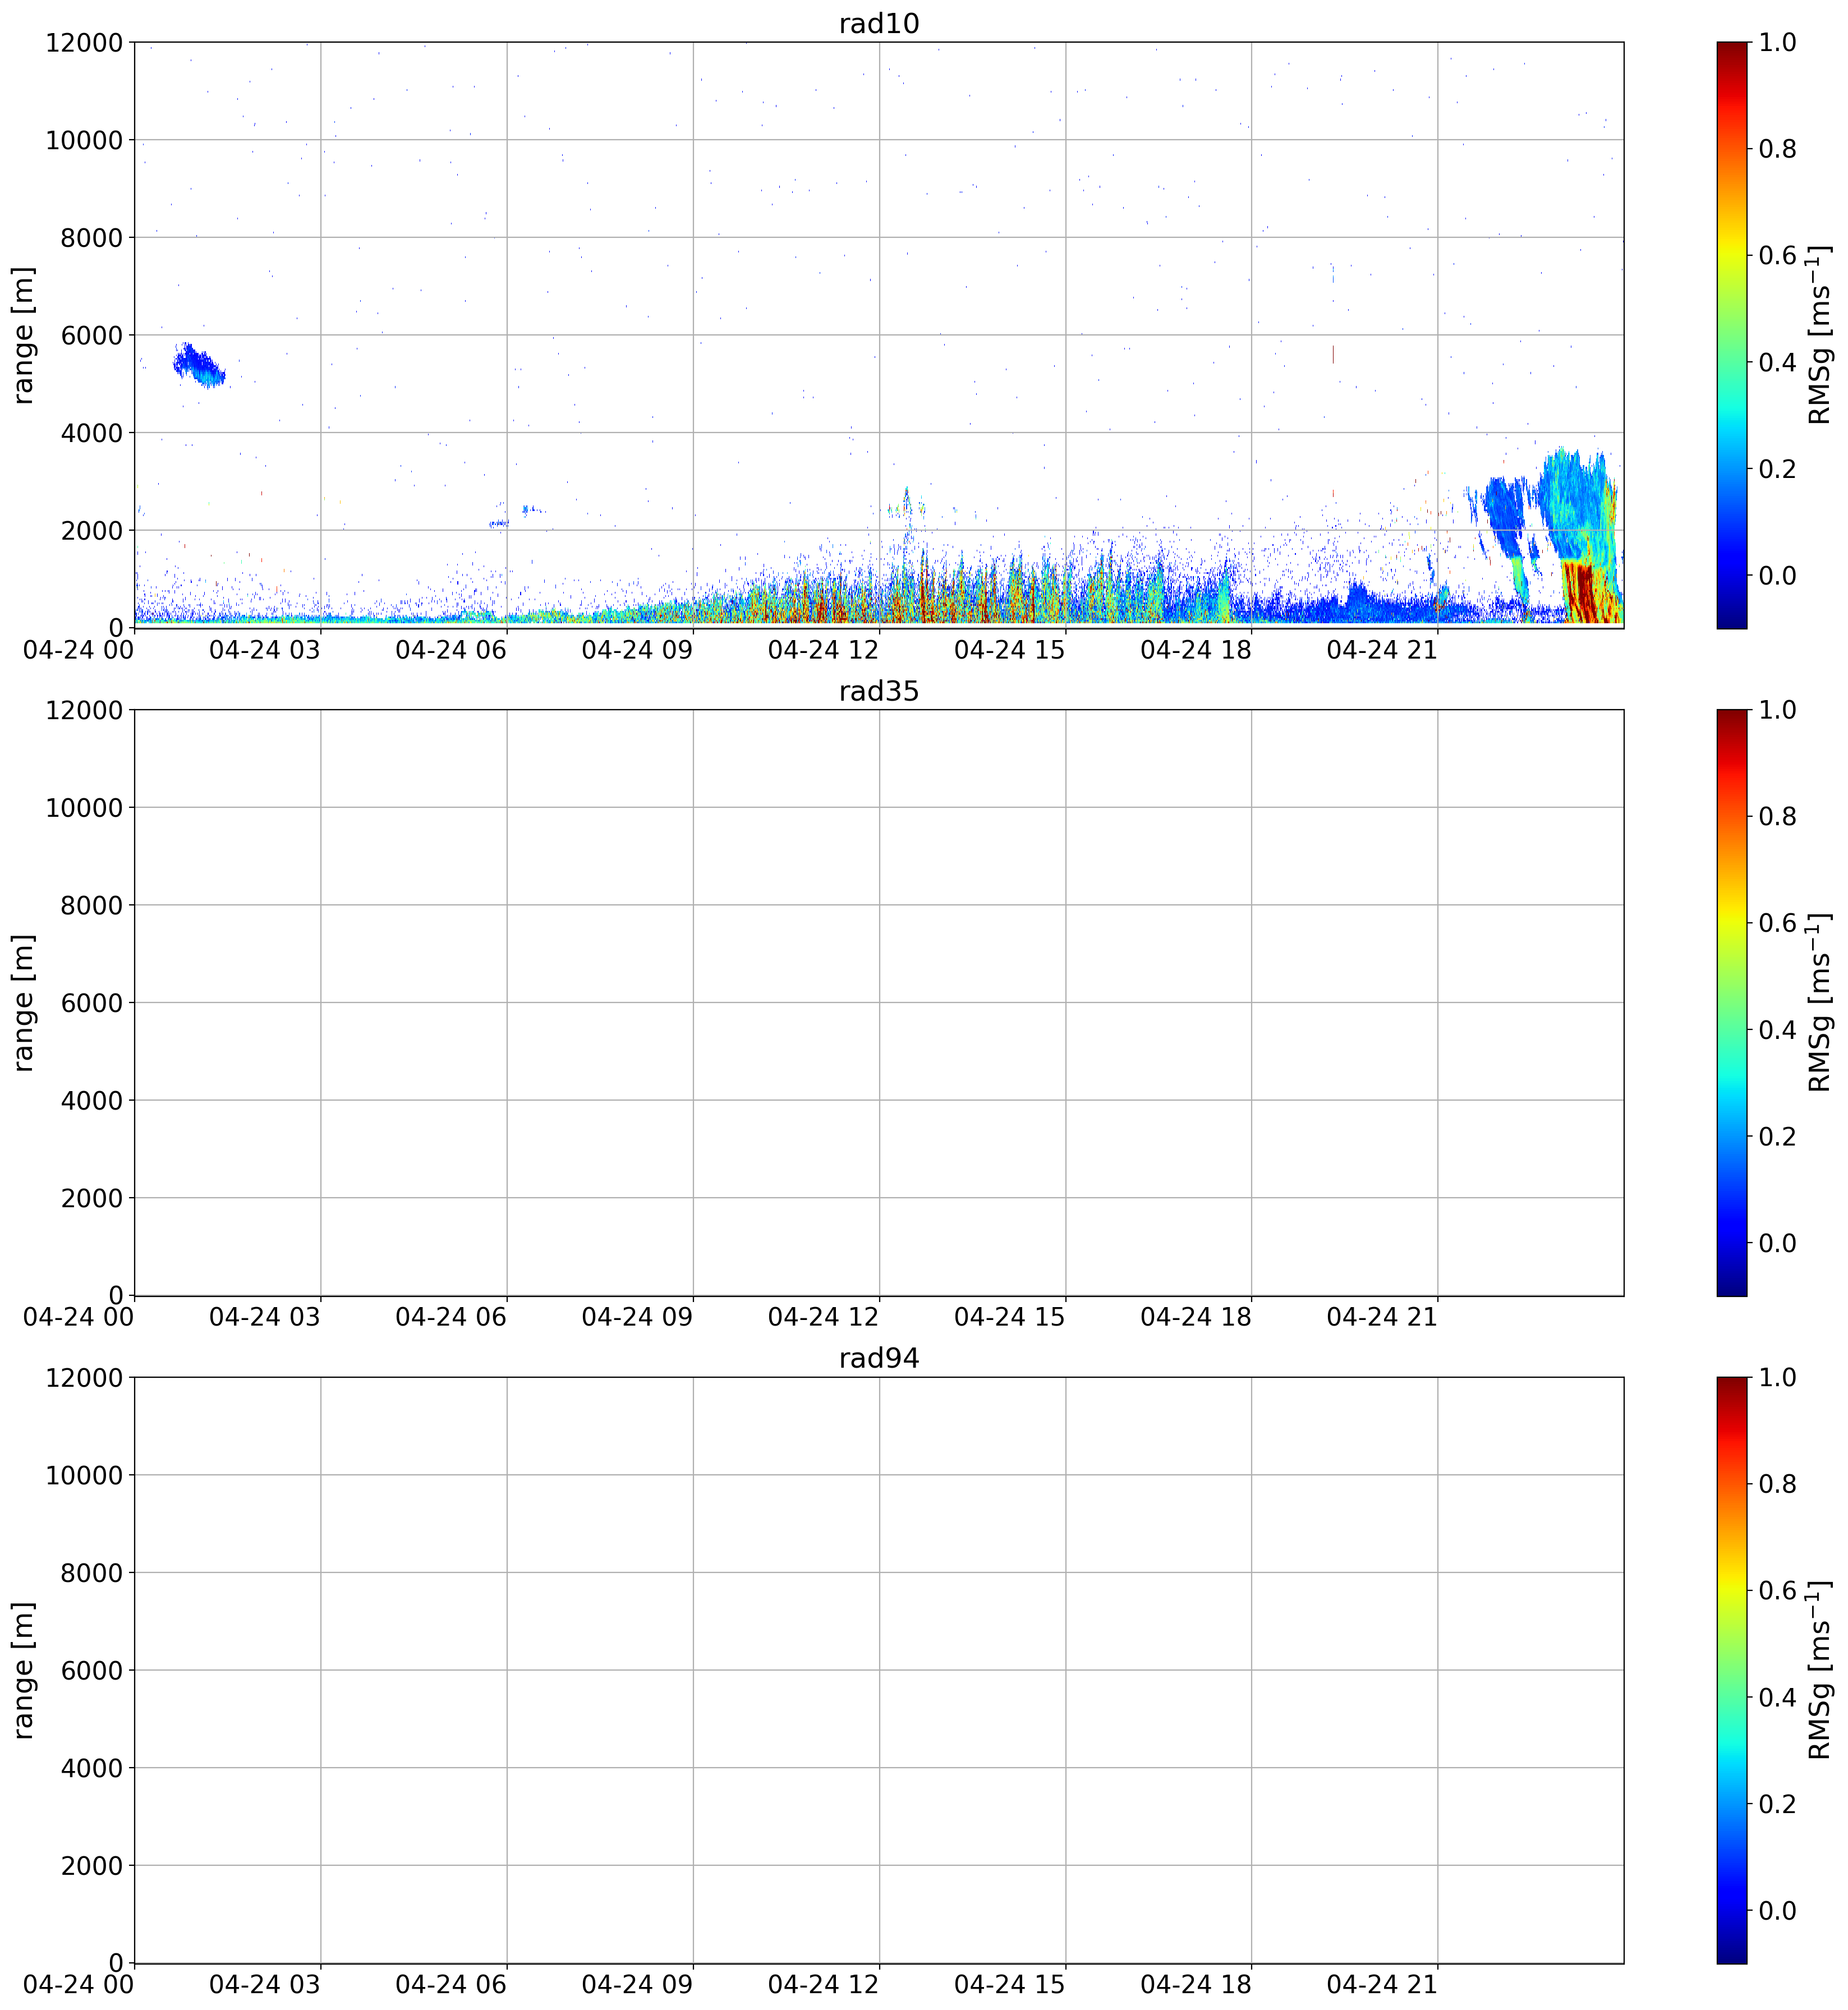The width and height of the screenshot is (1848, 2010).
Task: Click the RMSg label beside the rad10 color bar
Action: (x=1820, y=335)
